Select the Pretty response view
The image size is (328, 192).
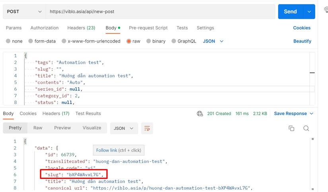[x=15, y=128]
